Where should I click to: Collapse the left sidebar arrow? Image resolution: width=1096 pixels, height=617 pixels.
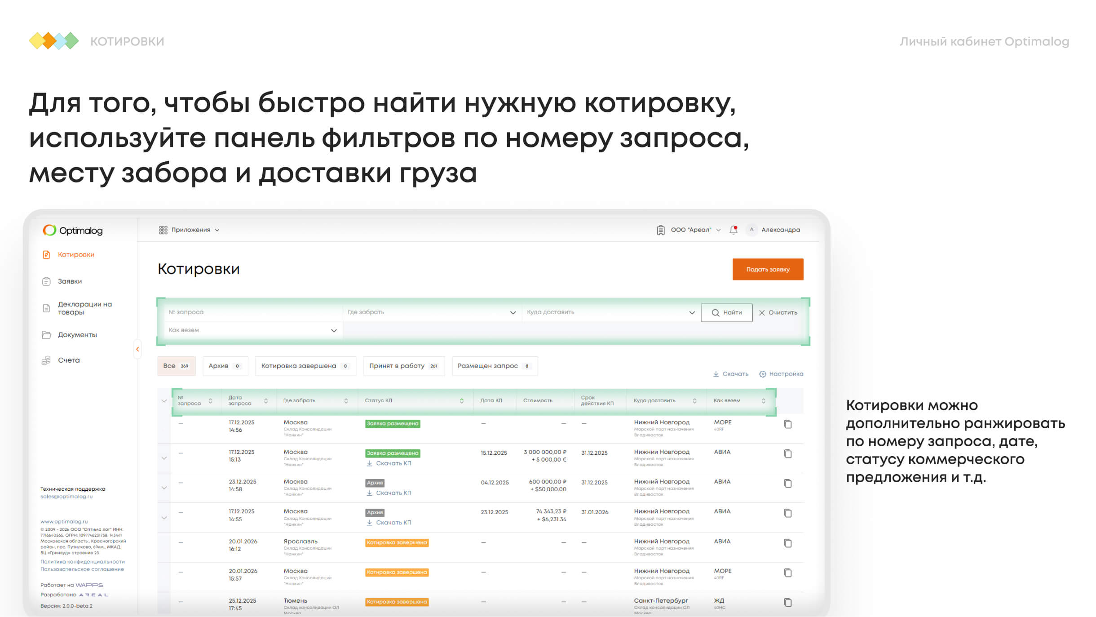[137, 349]
